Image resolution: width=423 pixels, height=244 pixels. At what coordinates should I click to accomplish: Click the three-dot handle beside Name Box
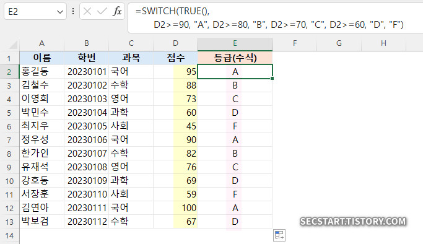pyautogui.click(x=73, y=11)
